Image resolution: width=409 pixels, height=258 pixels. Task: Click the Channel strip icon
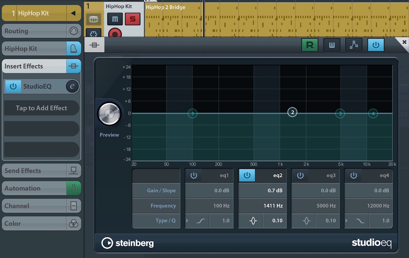click(x=73, y=206)
